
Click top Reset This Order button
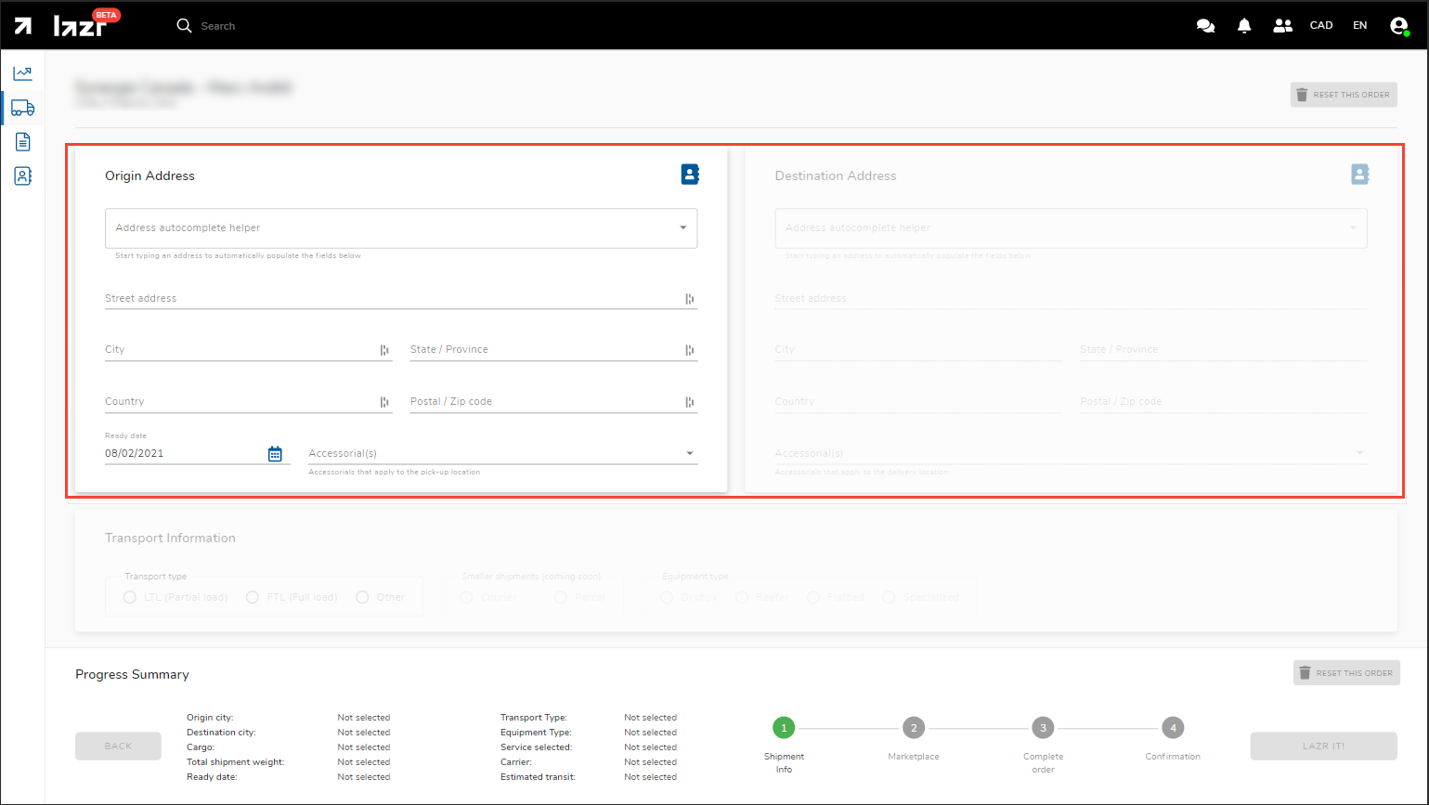tap(1343, 95)
